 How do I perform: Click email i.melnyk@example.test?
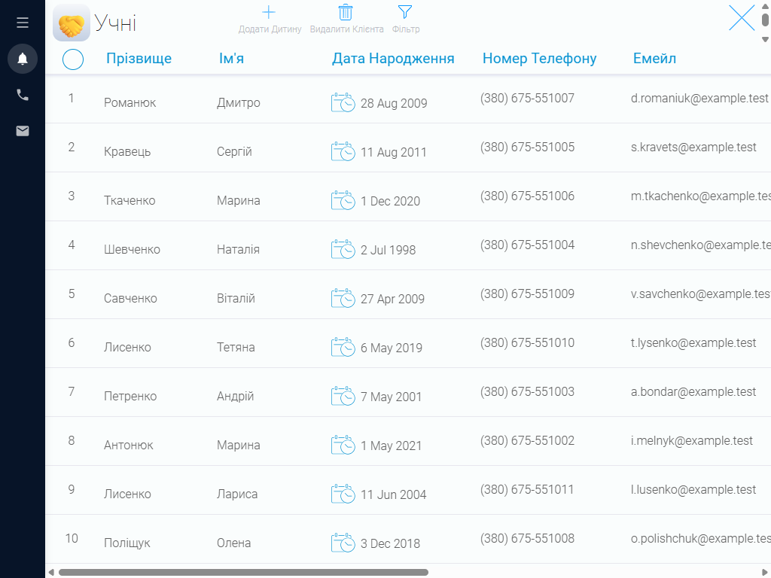point(692,441)
